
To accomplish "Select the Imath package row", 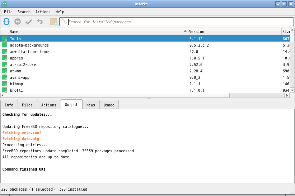I will (145, 39).
